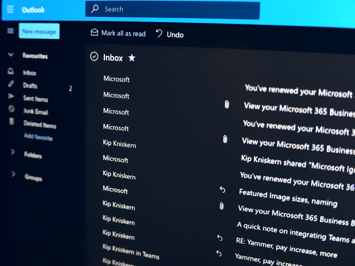Click paperclip on second "View your Microsoft 365 Business" email
Screen dimensions: 355x266
click(225, 139)
